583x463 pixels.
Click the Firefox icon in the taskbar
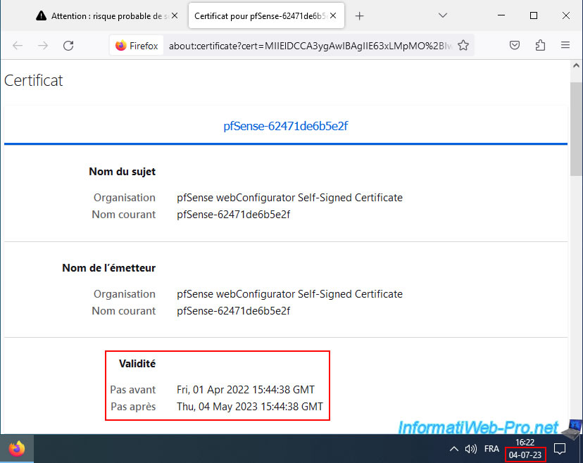click(x=17, y=449)
